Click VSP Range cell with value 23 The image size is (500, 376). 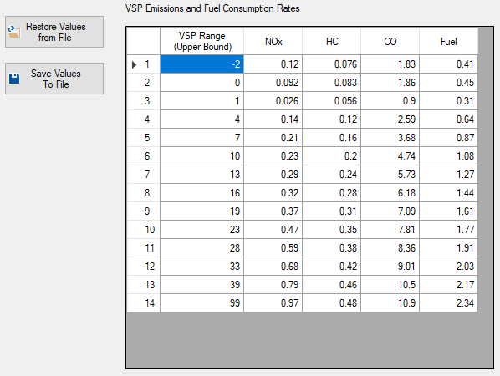pyautogui.click(x=202, y=230)
